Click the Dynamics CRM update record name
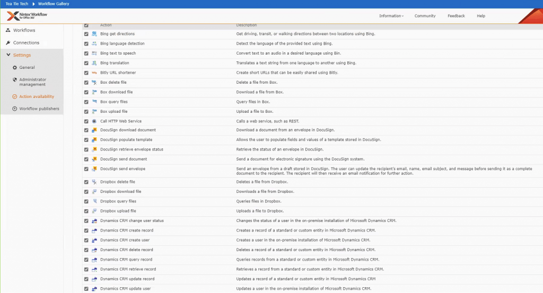This screenshot has height=293, width=543. click(127, 279)
